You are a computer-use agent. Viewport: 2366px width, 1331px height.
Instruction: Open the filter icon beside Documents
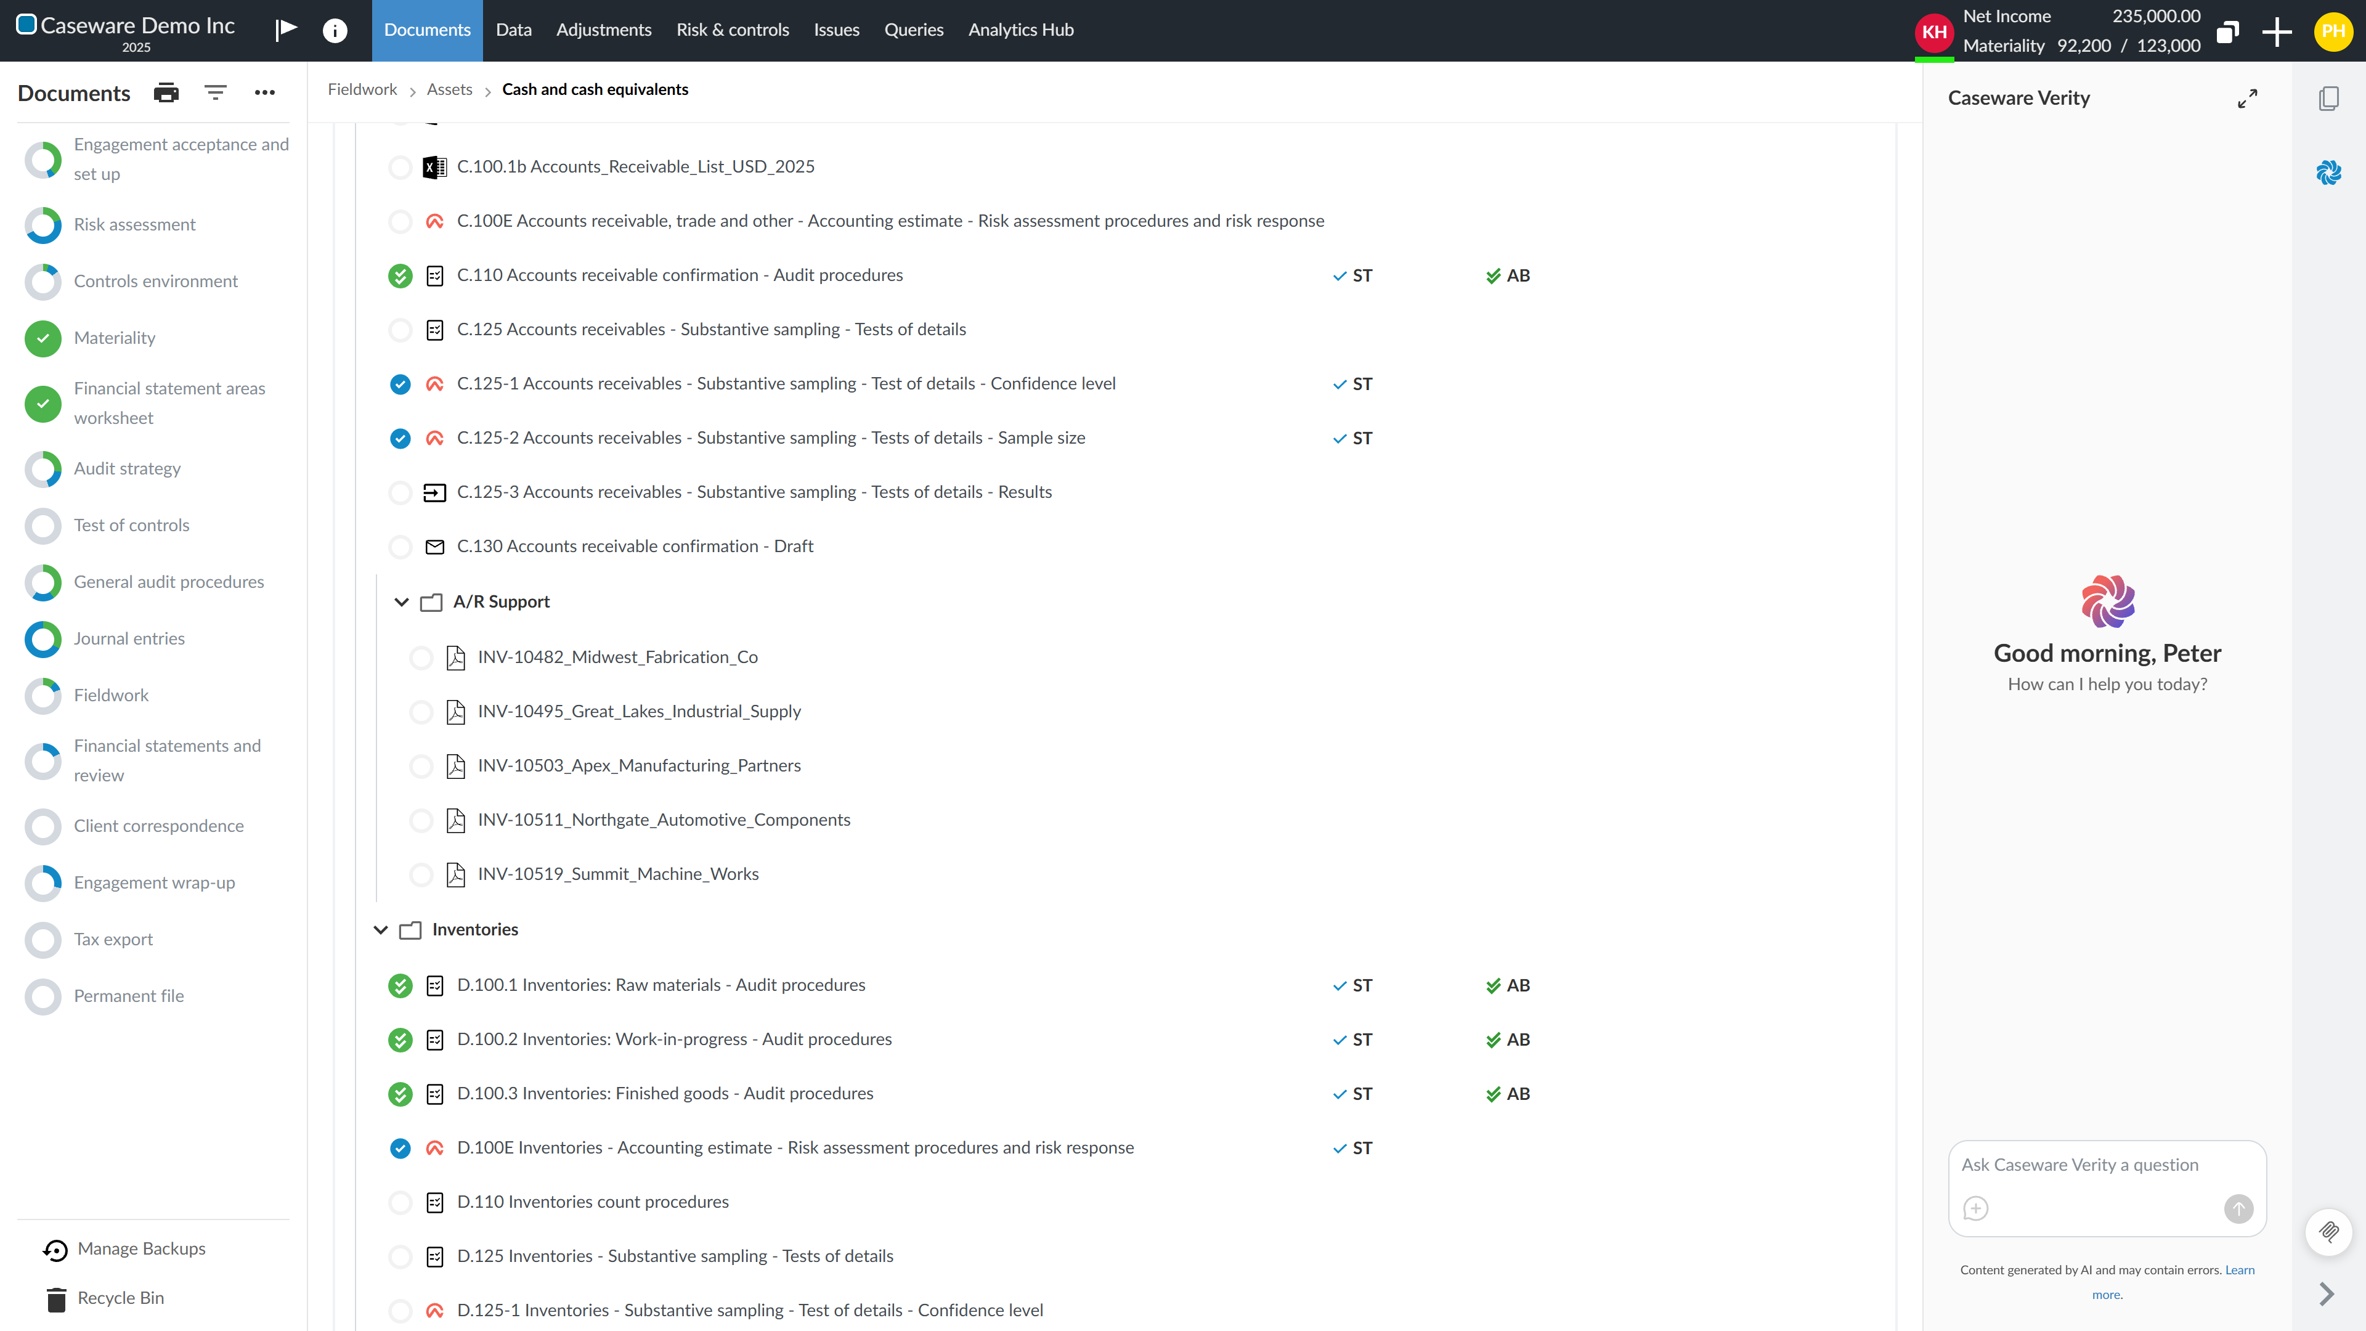pos(215,93)
